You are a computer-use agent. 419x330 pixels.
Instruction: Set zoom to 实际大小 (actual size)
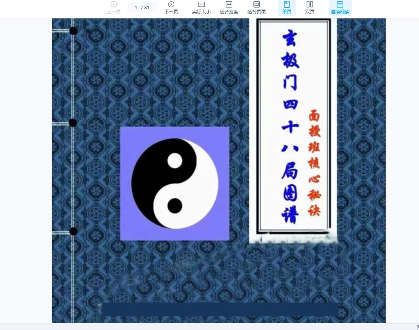pyautogui.click(x=201, y=7)
